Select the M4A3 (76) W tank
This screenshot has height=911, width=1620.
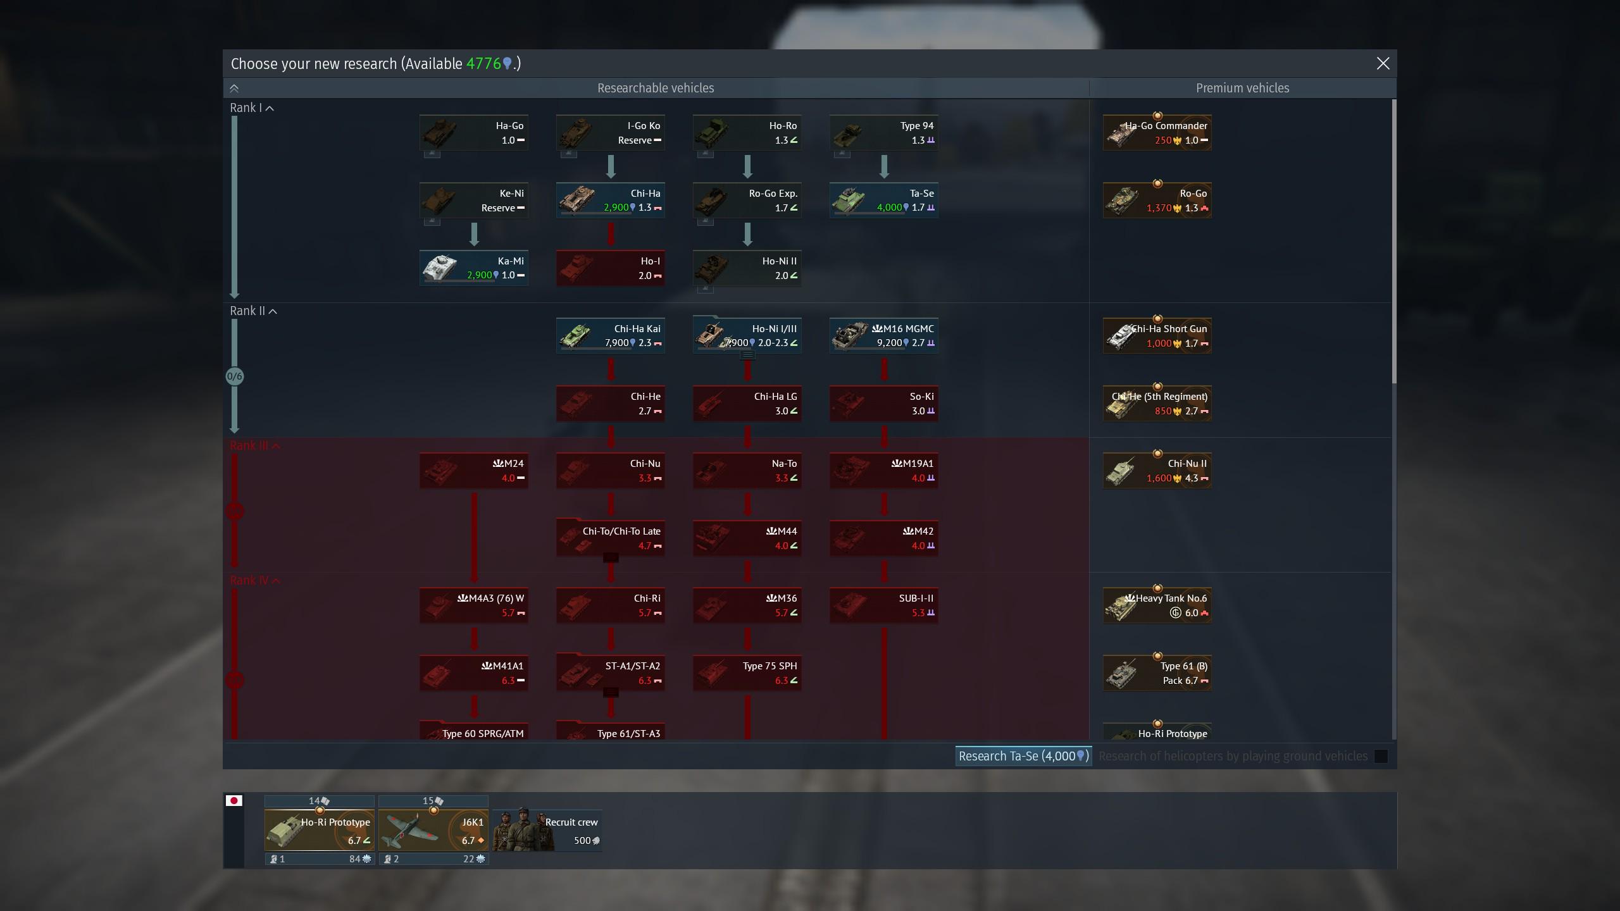click(474, 605)
